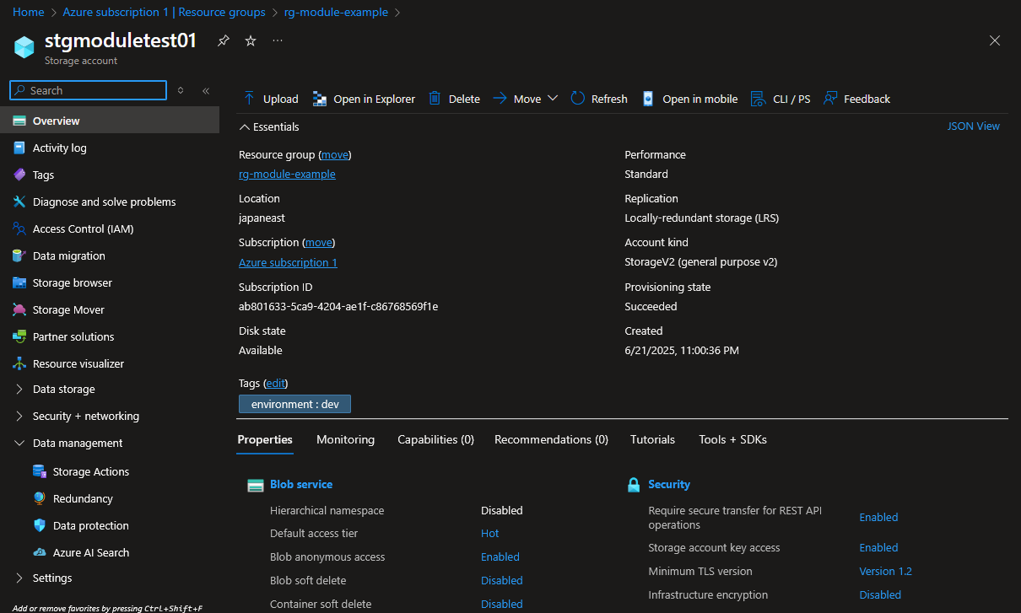Click the Storage browser icon
This screenshot has height=613, width=1021.
(19, 282)
